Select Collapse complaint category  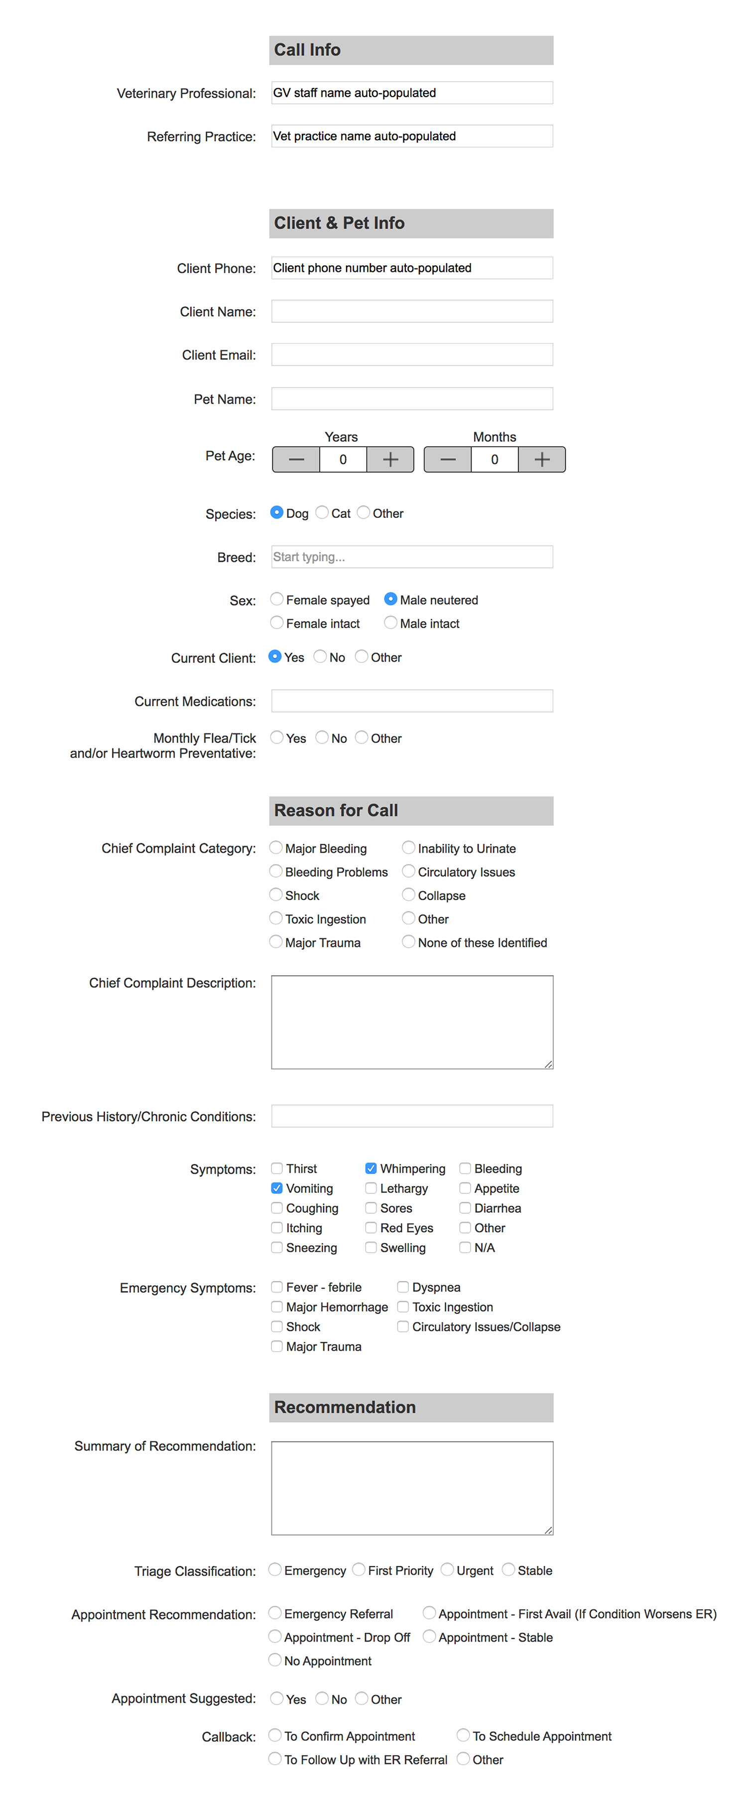[x=409, y=895]
